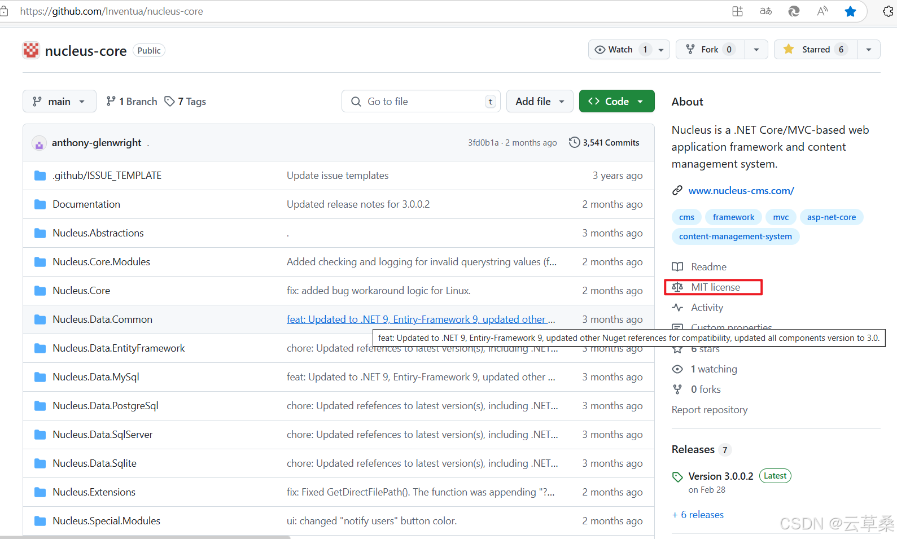Image resolution: width=897 pixels, height=539 pixels.
Task: Click the translate icon in address bar
Action: (766, 11)
